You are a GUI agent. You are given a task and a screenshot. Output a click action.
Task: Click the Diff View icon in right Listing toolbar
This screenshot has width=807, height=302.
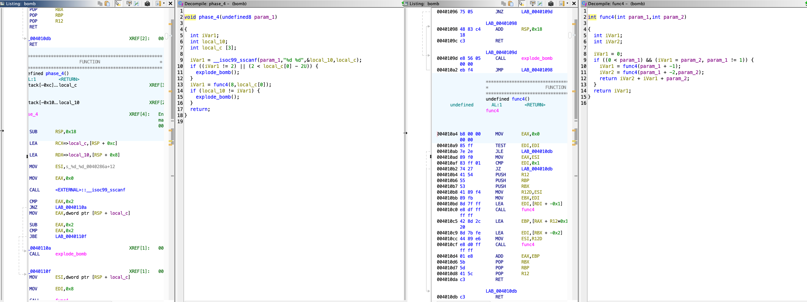point(540,4)
